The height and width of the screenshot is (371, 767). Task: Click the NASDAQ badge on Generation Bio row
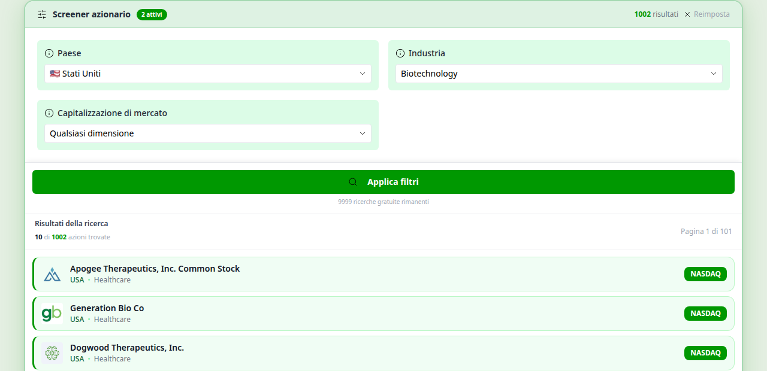coord(705,314)
